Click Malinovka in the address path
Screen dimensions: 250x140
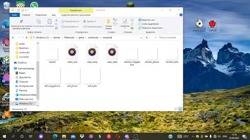pyautogui.click(x=69, y=38)
